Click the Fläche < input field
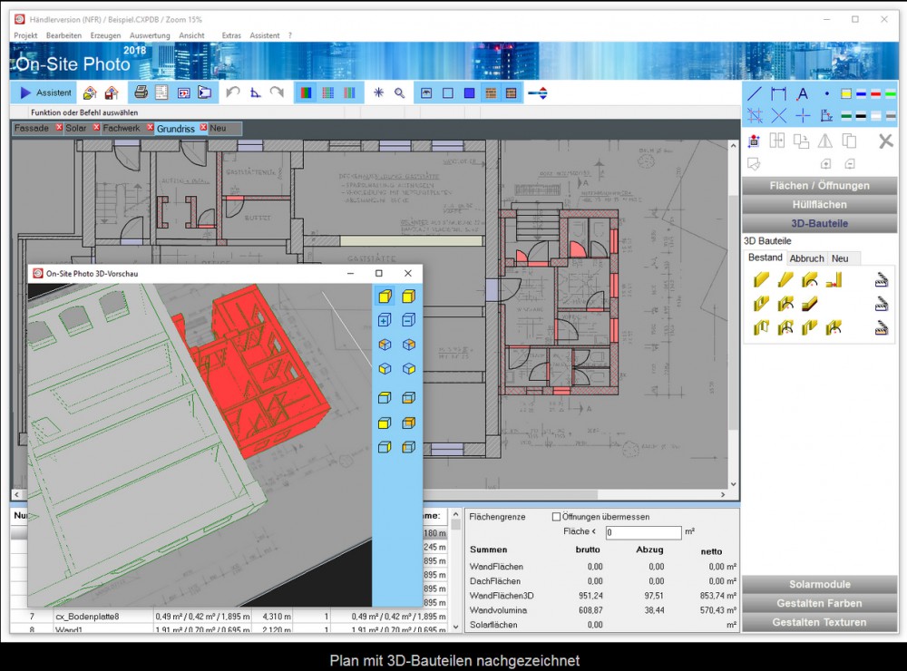Viewport: 907px width, 671px height. tap(643, 532)
